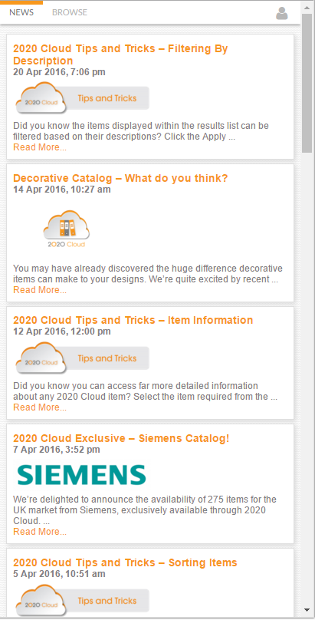Click the Tips and Tricks banner under Sorting Items

pyautogui.click(x=83, y=600)
